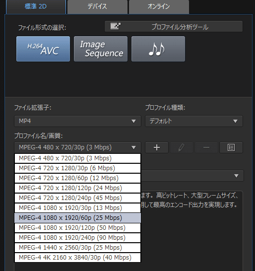Choose MPEG-4 720 x 1280/60p (12 Mbps)
Screen dimensions: 255x271
[77, 178]
